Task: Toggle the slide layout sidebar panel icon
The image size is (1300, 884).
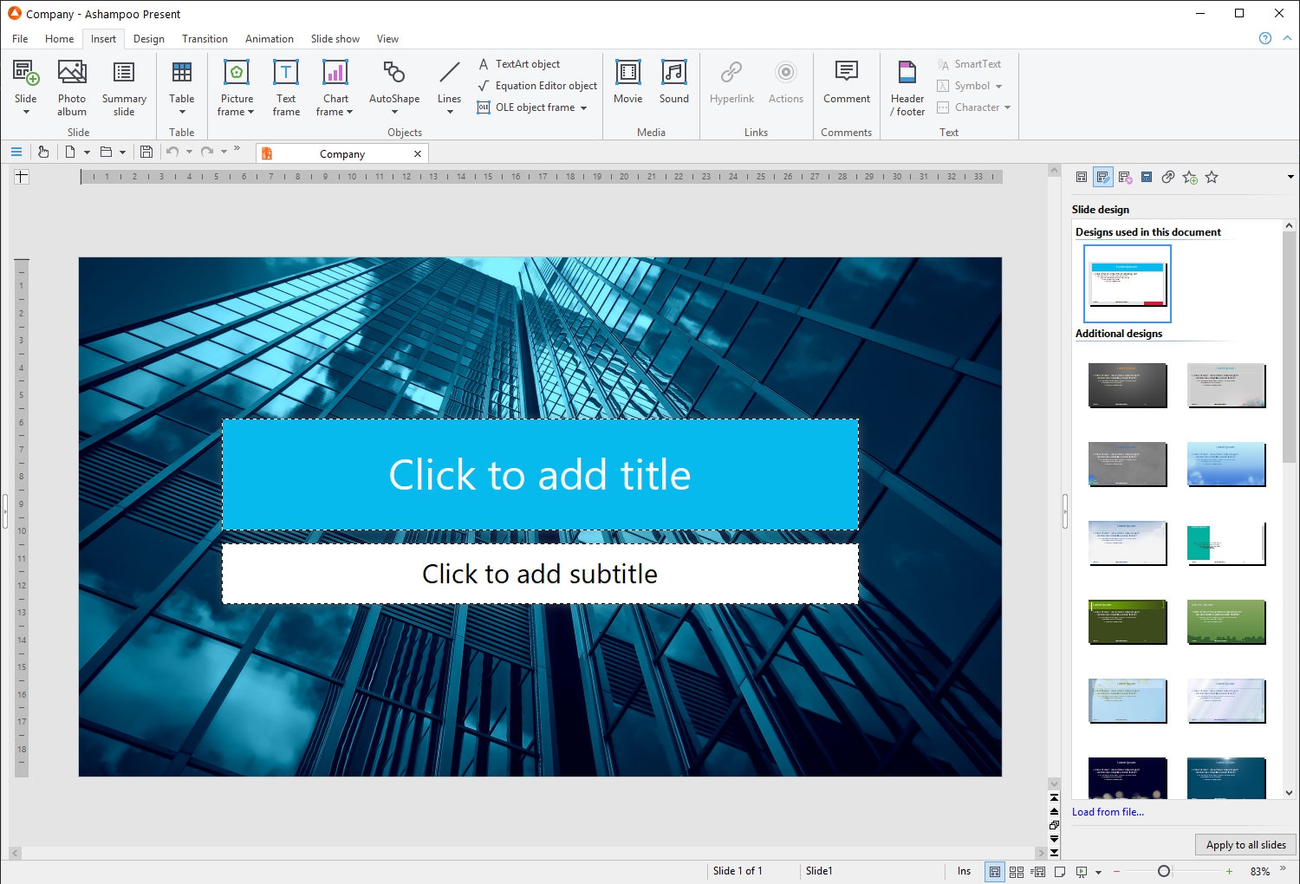Action: tap(1082, 177)
